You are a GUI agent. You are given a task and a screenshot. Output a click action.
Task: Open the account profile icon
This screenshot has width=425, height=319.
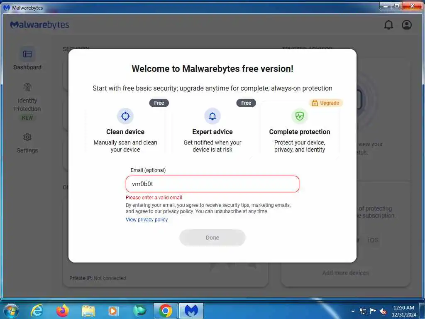(407, 25)
